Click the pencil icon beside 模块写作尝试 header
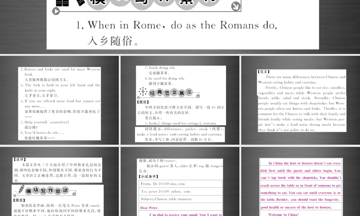The height and width of the screenshot is (216, 360). pos(21,189)
